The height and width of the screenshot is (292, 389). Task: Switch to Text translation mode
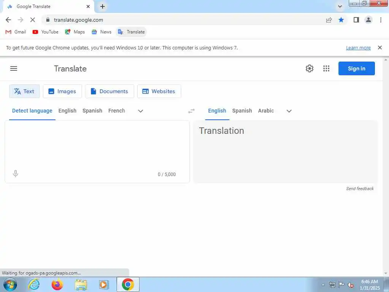[24, 91]
